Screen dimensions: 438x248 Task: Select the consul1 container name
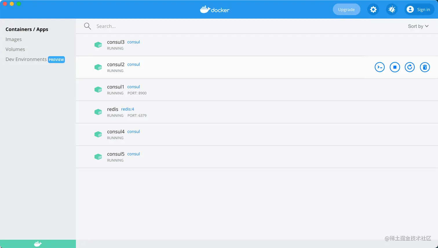click(116, 87)
